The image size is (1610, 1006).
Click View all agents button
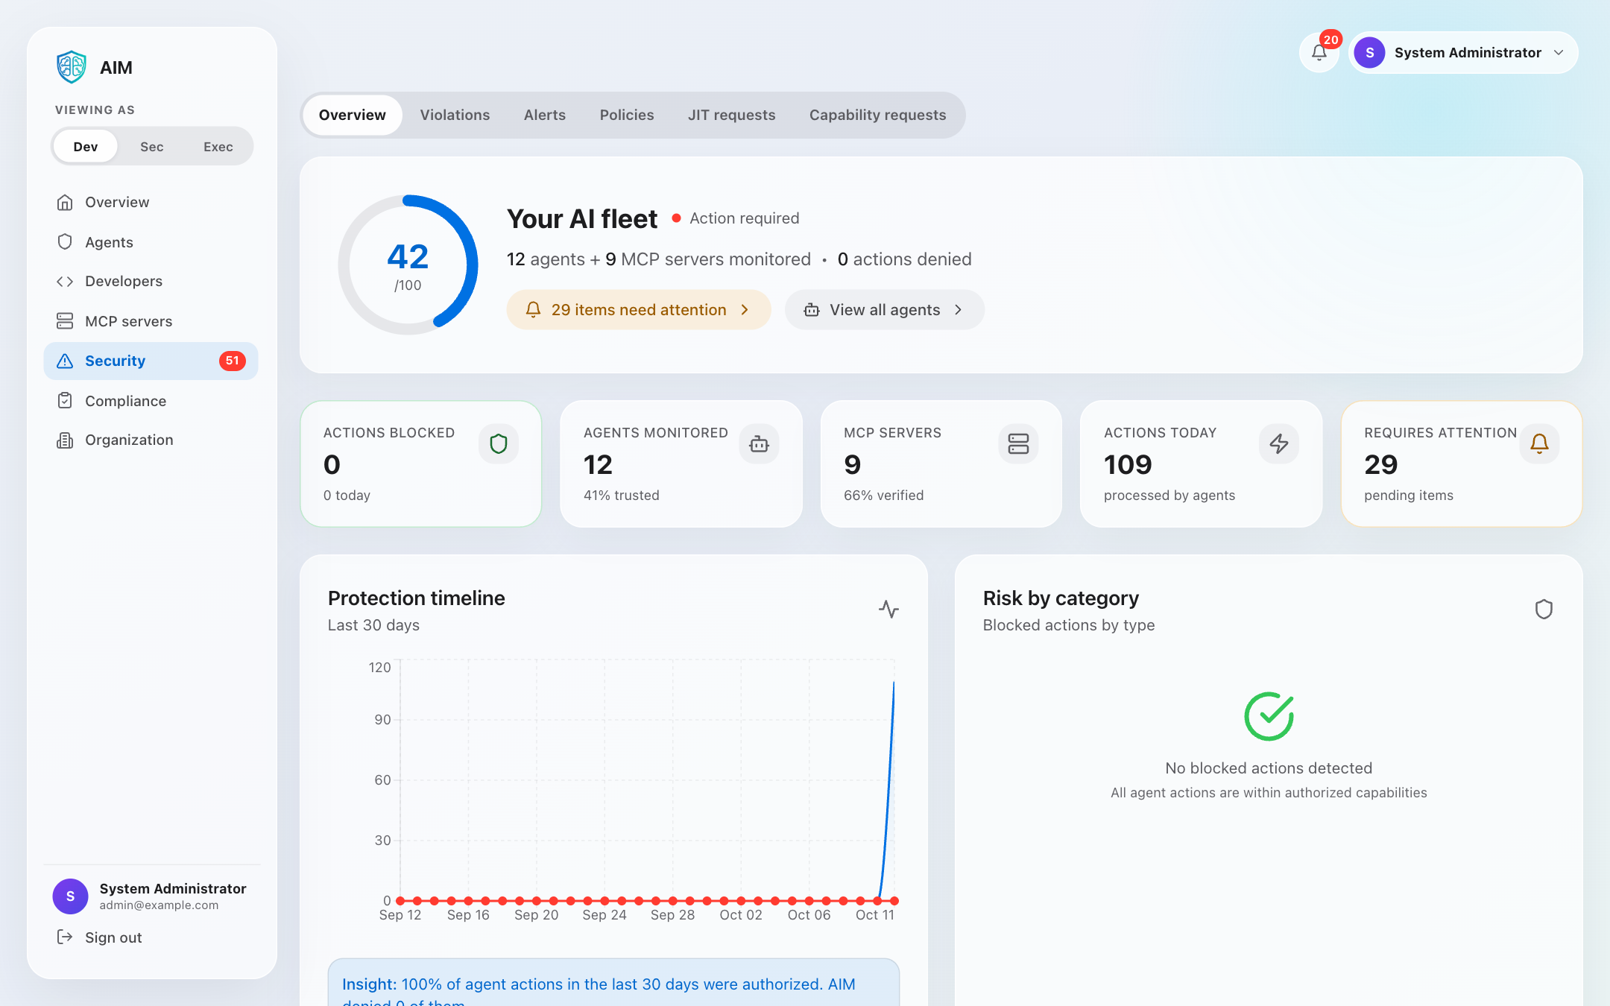[885, 310]
